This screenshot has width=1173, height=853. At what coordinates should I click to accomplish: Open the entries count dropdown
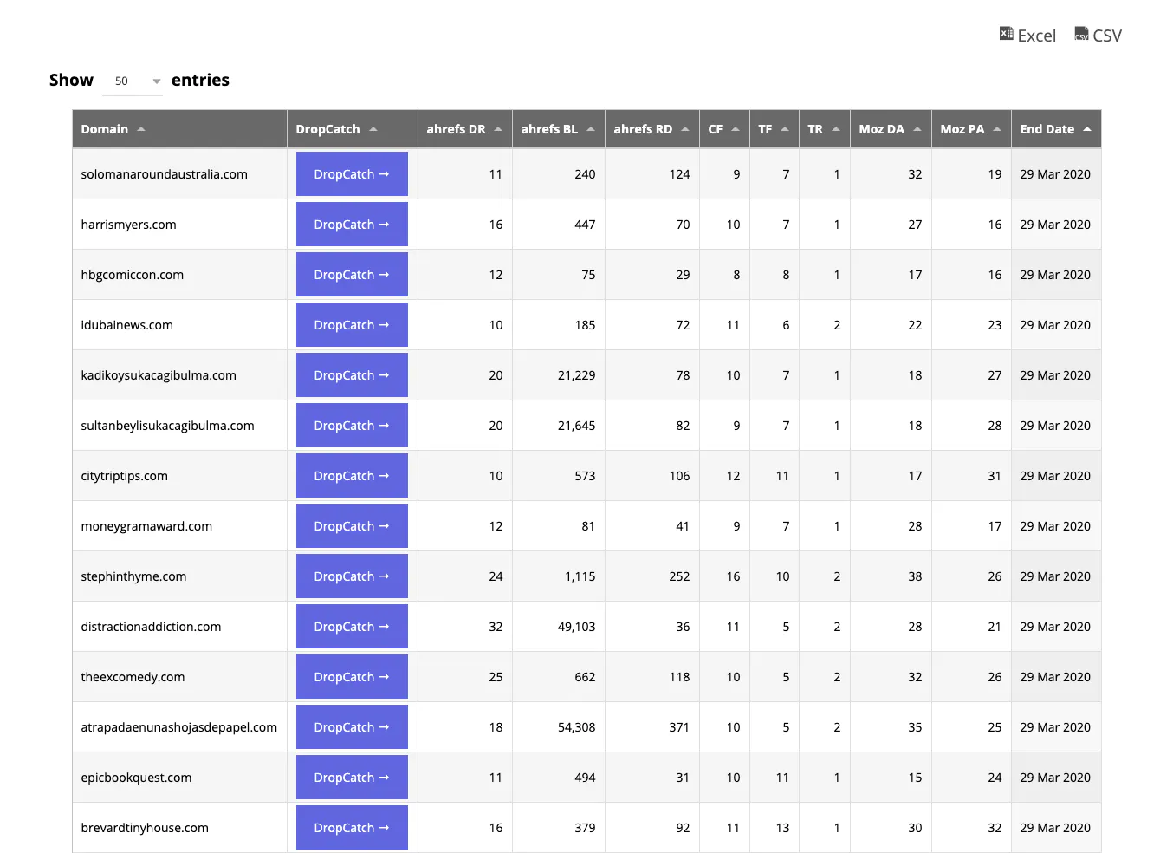tap(133, 81)
